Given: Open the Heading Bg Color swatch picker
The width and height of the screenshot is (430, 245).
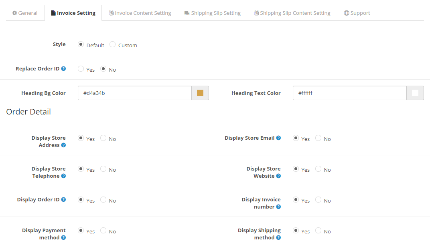Looking at the screenshot, I should coord(200,93).
